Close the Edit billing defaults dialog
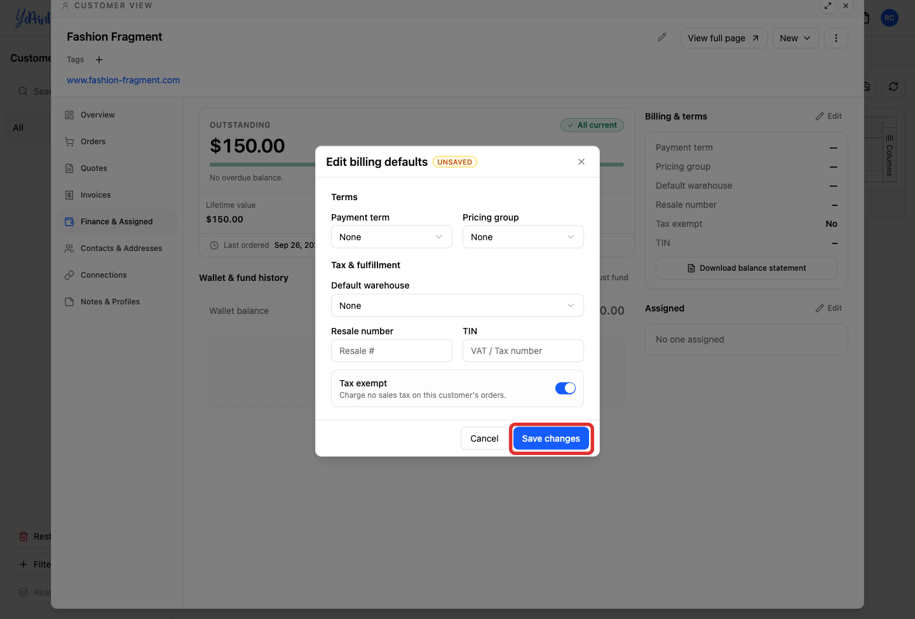 (581, 162)
